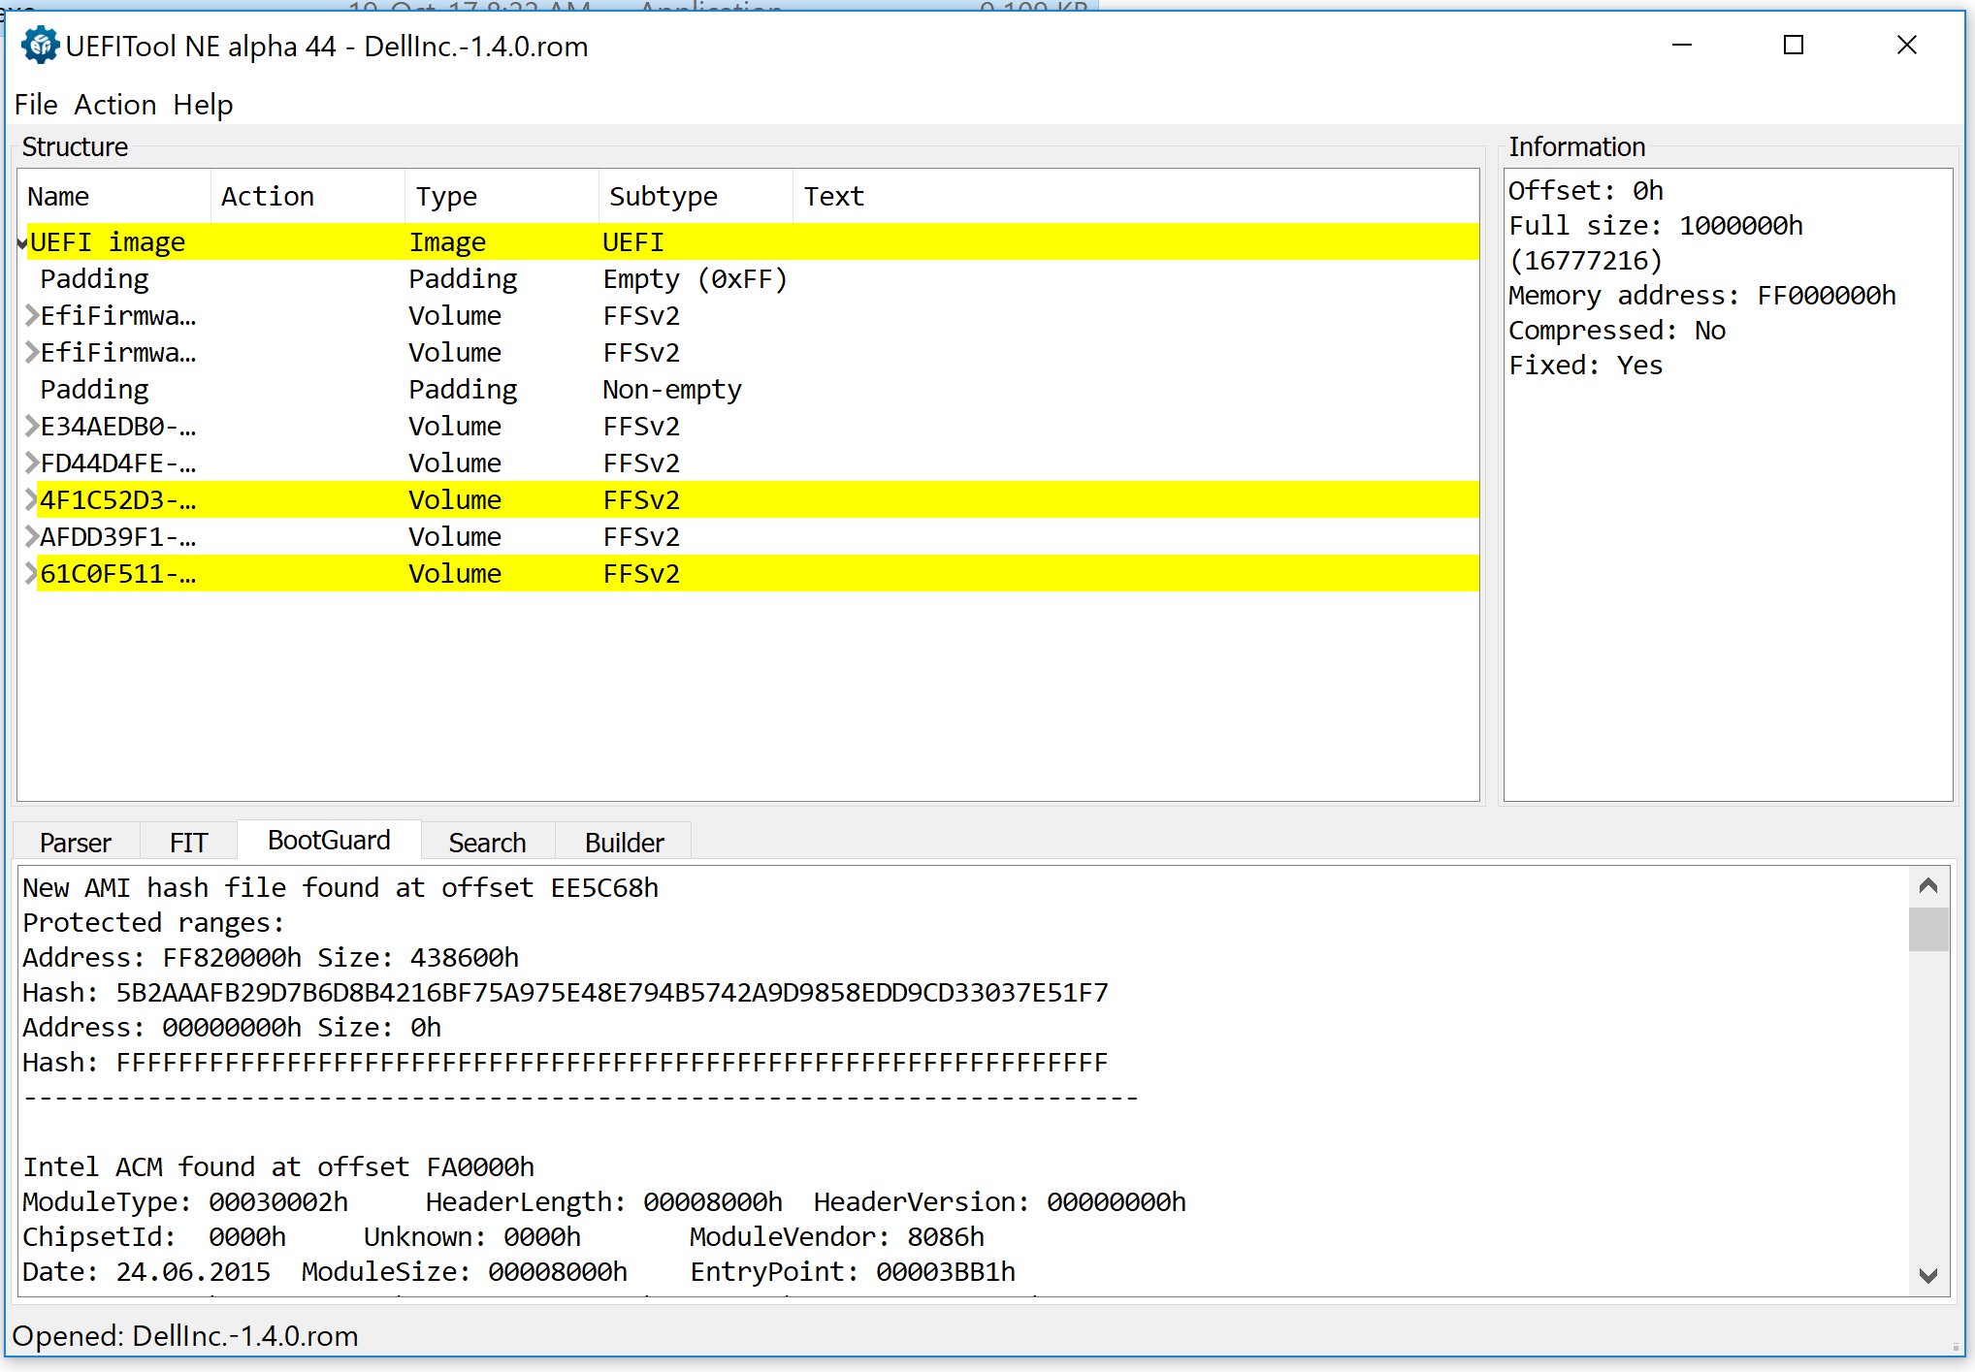Open the Action menu
The image size is (1975, 1372).
coord(114,105)
